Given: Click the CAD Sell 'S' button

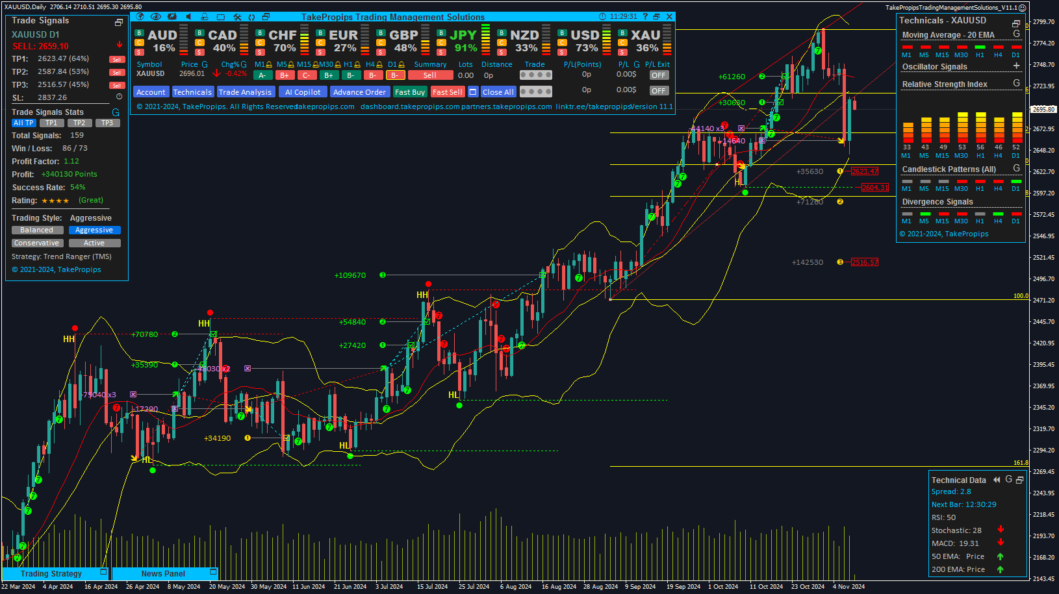Looking at the screenshot, I should point(199,52).
